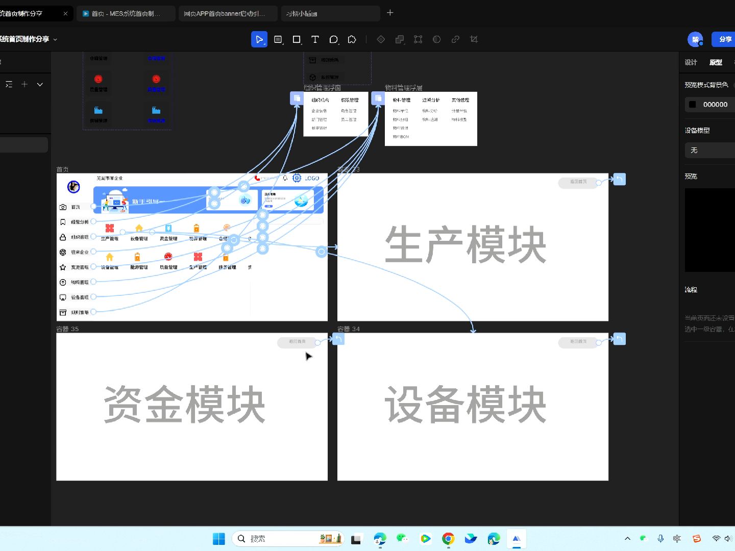Click the round profile avatar in mockup
The width and height of the screenshot is (735, 551).
click(x=73, y=187)
